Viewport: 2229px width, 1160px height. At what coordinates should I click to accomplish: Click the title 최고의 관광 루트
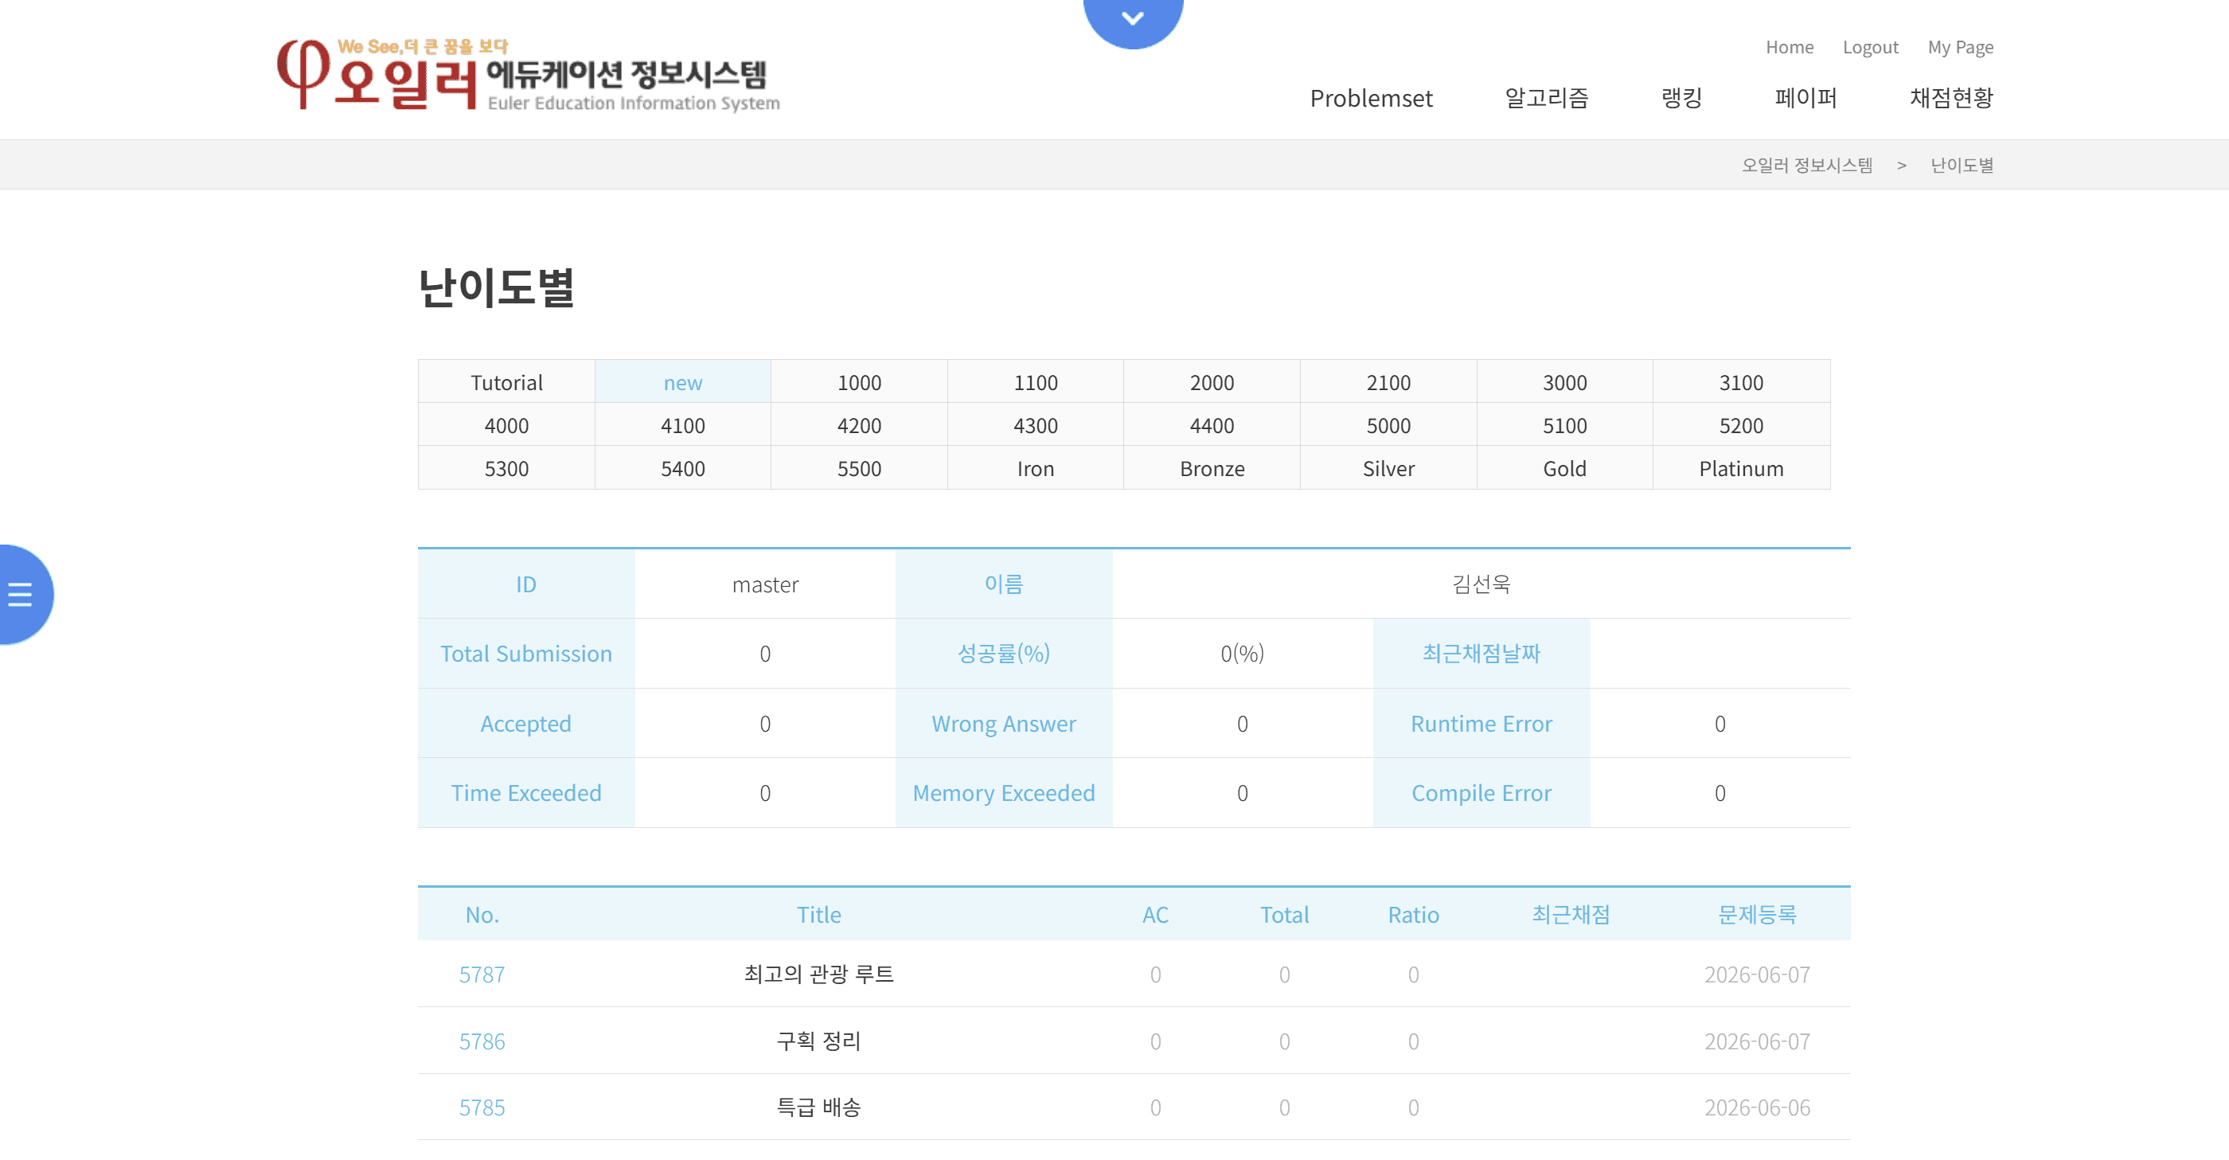pos(818,974)
